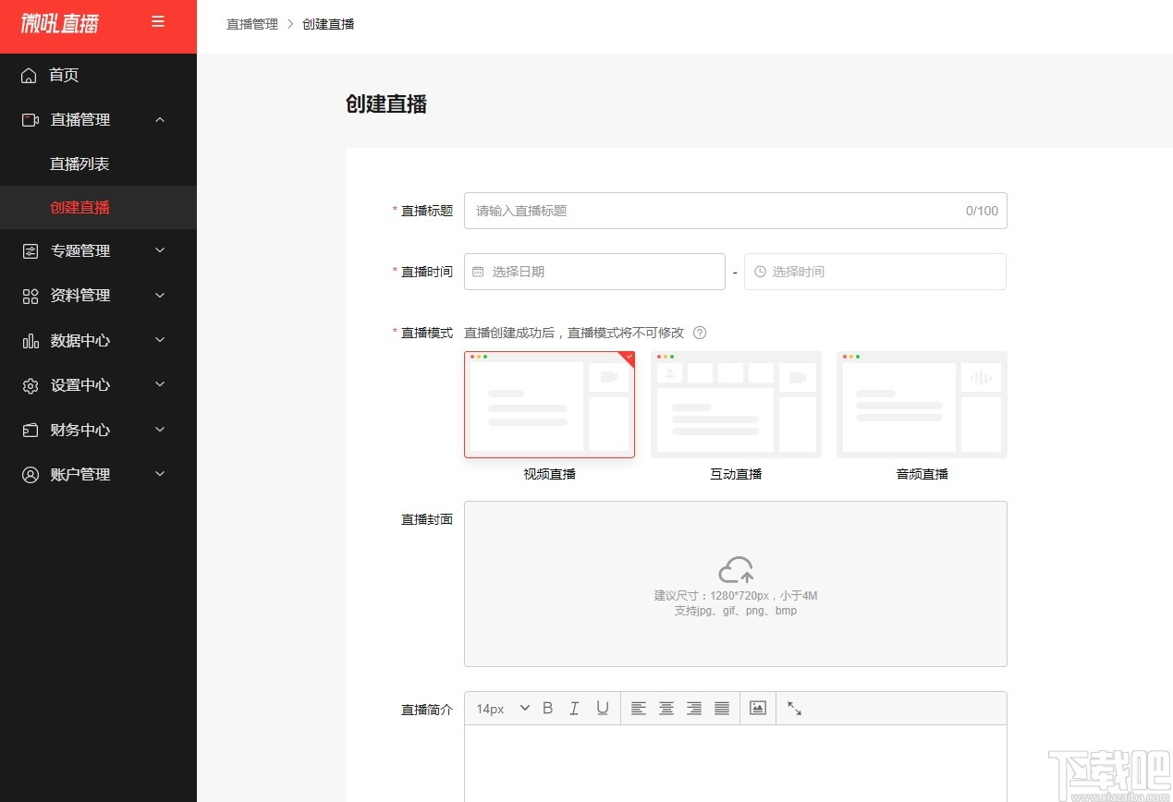Click 财务中心 sidebar menu label

tap(80, 430)
